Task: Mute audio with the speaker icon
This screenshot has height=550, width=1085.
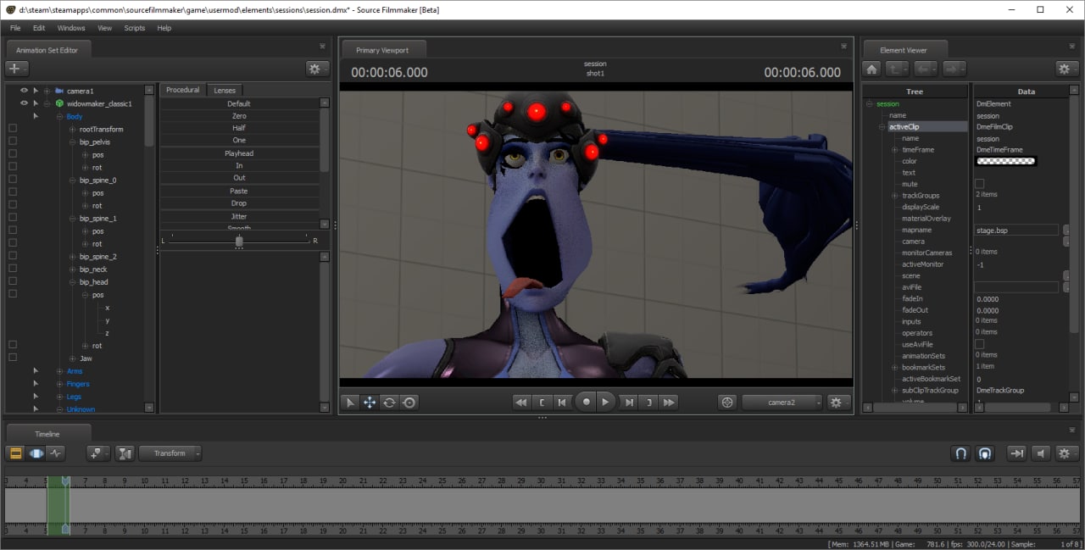Action: pyautogui.click(x=1041, y=453)
